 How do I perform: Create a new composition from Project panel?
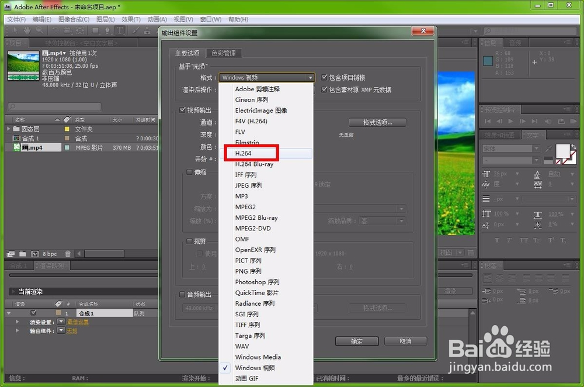(x=35, y=254)
